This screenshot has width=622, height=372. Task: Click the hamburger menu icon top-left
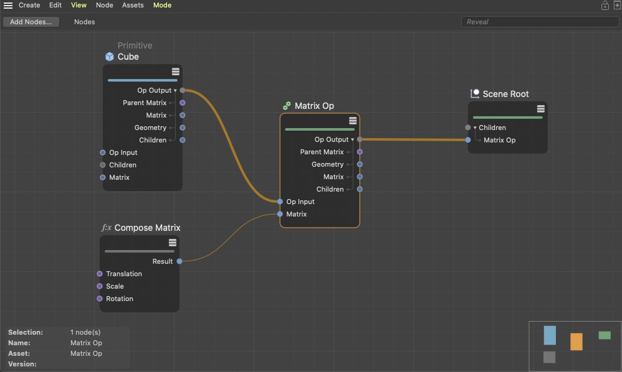[x=8, y=6]
